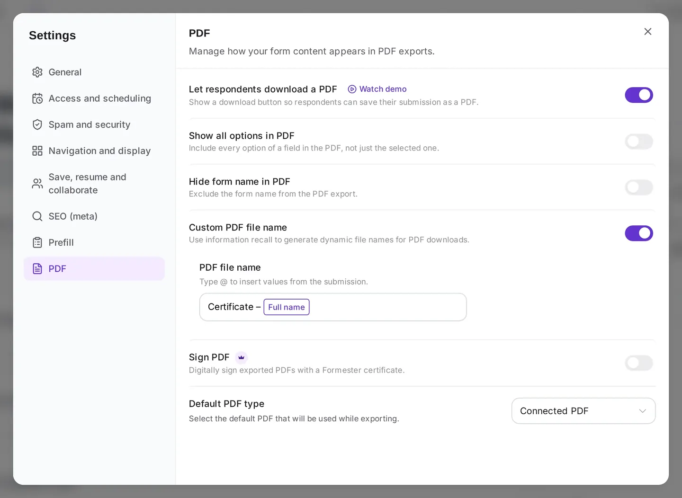
Task: Click the Spam and security shield icon
Action: pos(37,124)
